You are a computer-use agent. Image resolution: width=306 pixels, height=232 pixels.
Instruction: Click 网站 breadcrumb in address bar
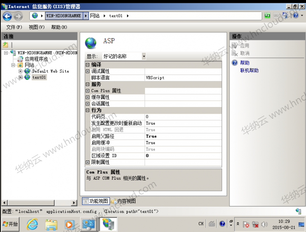(x=95, y=16)
